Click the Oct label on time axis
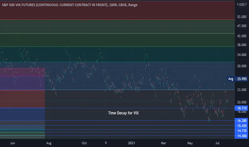This screenshot has width=249, height=147. (x=84, y=143)
